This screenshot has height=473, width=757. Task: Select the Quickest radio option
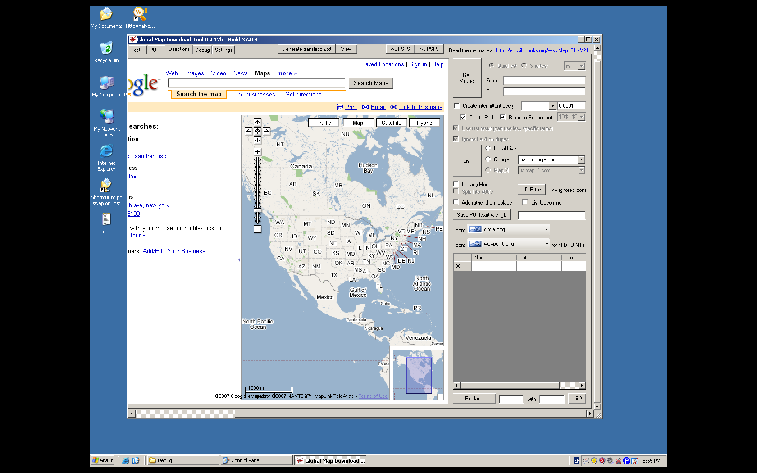click(492, 65)
